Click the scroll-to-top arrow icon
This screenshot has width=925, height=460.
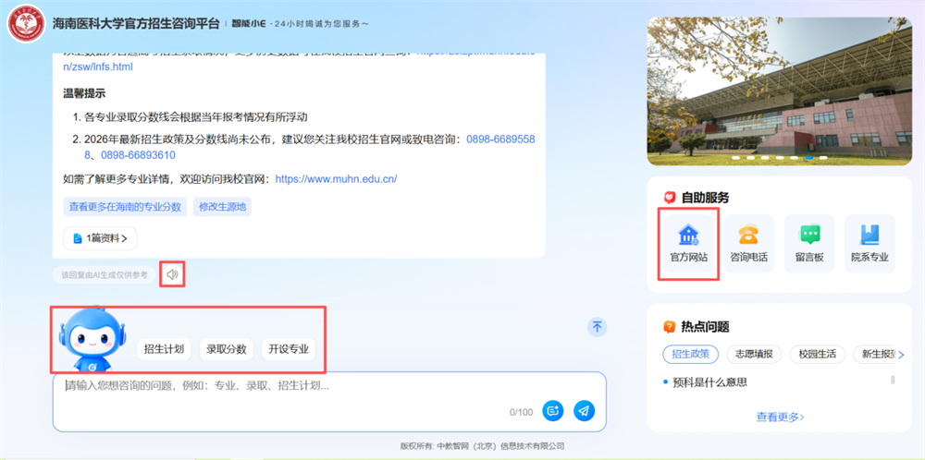coord(598,326)
